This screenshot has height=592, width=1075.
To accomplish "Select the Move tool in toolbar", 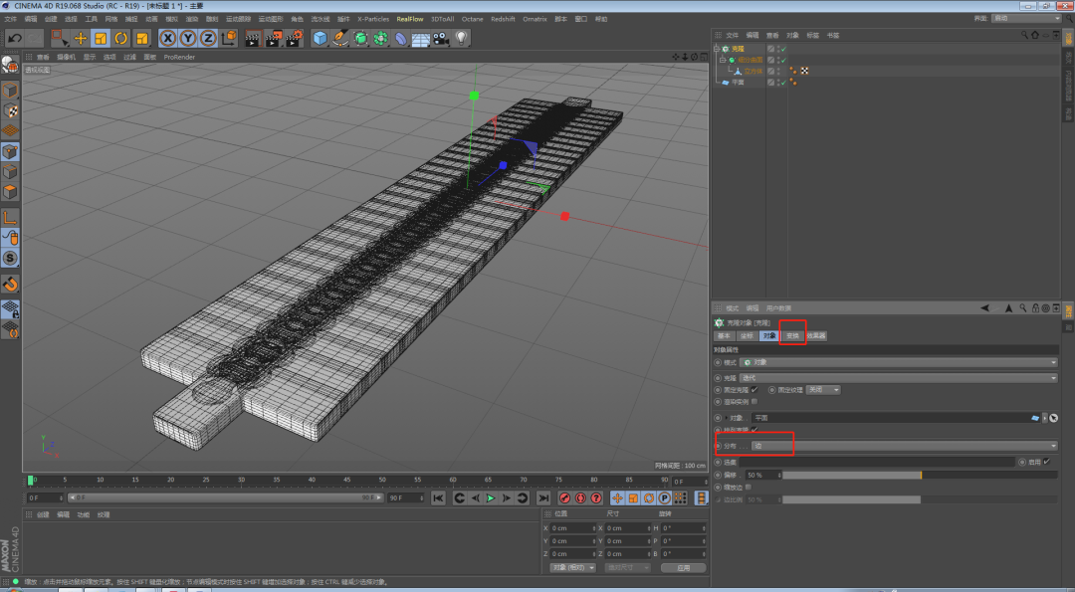I will [x=81, y=38].
